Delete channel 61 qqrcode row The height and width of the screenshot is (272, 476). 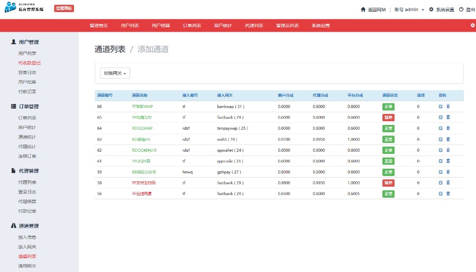(448, 161)
